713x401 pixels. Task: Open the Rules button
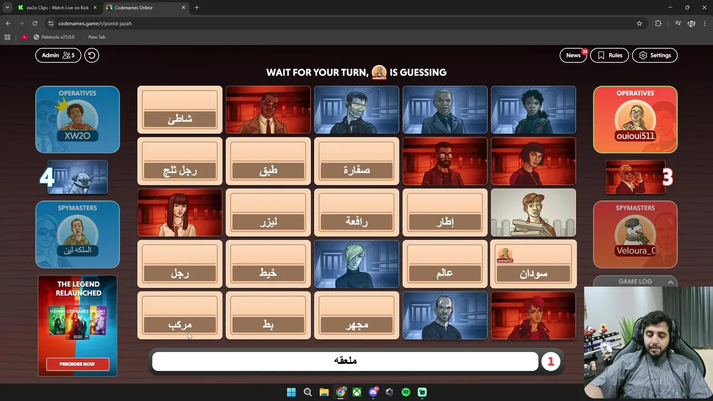609,55
